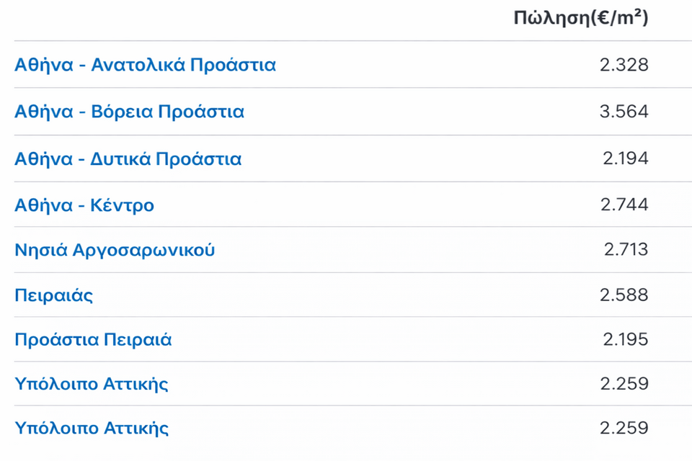Click the 2.713 price value
The image size is (692, 461).
click(626, 250)
